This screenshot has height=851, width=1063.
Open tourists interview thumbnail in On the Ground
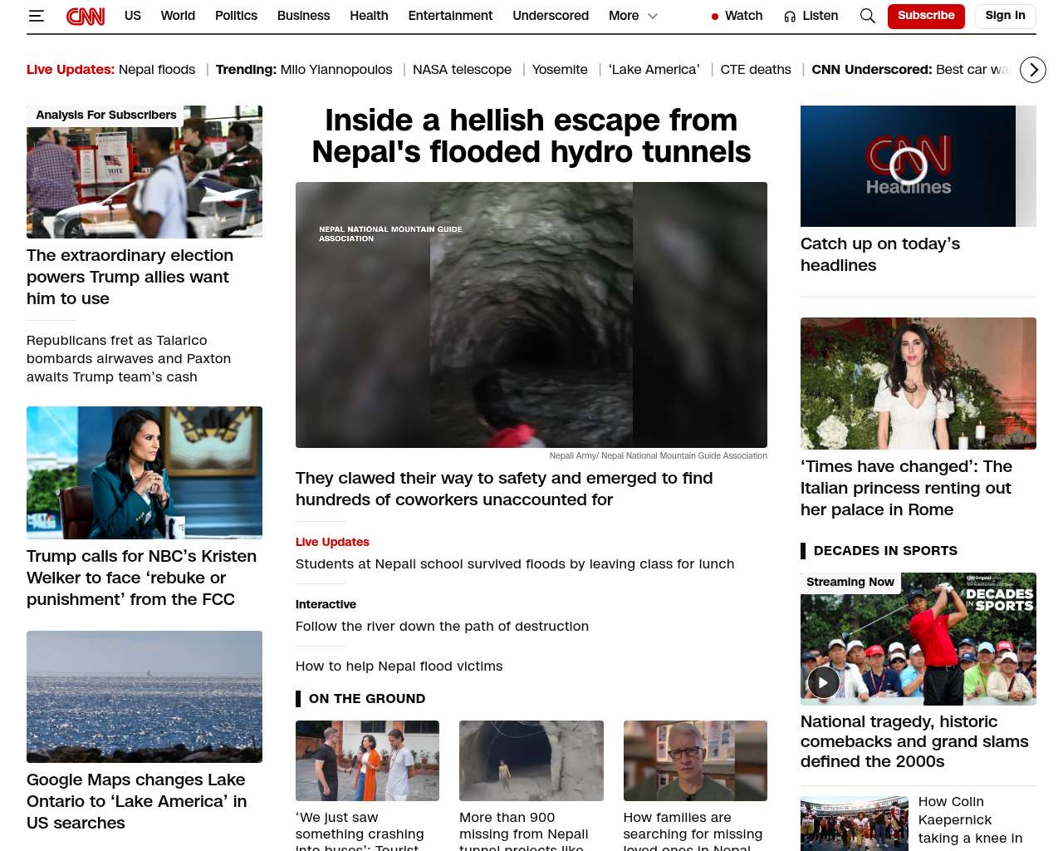[367, 760]
